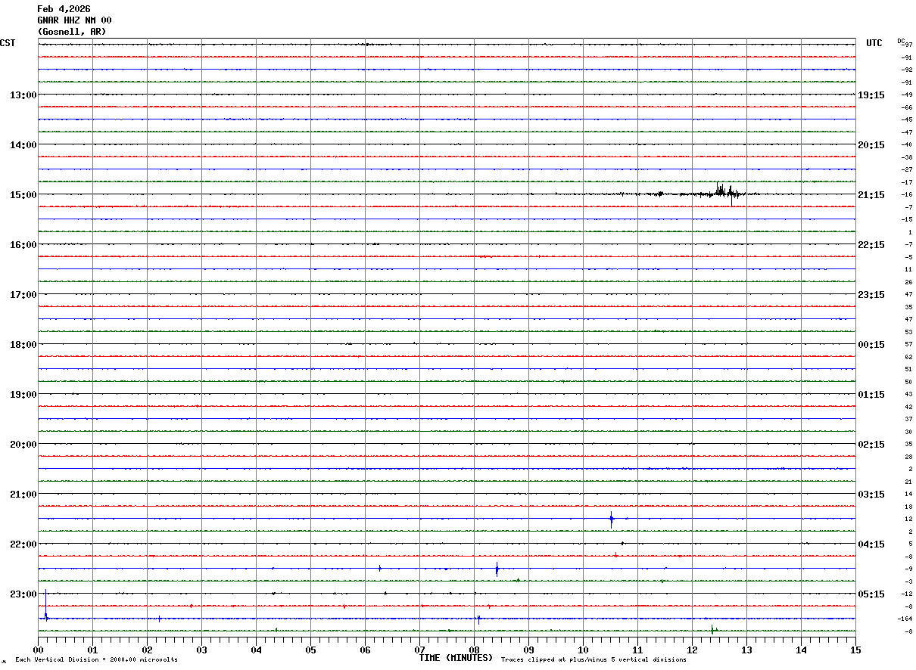Image resolution: width=916 pixels, height=670 pixels.
Task: Click minute tick label '01' on time axis
Action: tap(93, 650)
